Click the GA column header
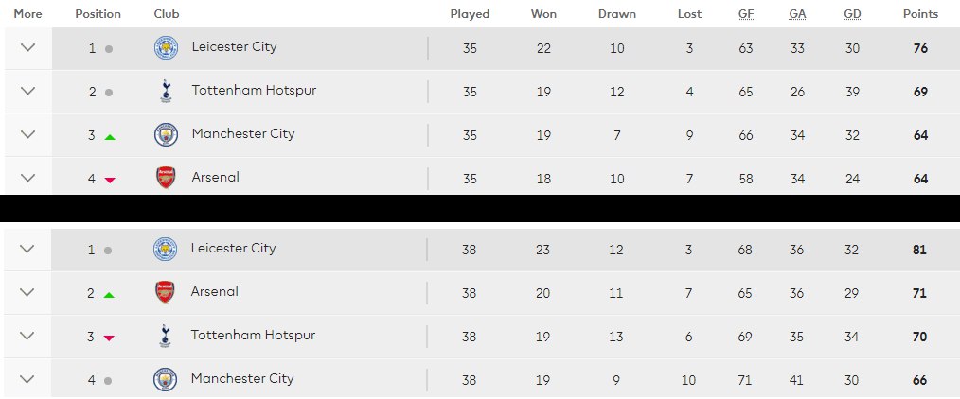The image size is (960, 399). pyautogui.click(x=797, y=14)
